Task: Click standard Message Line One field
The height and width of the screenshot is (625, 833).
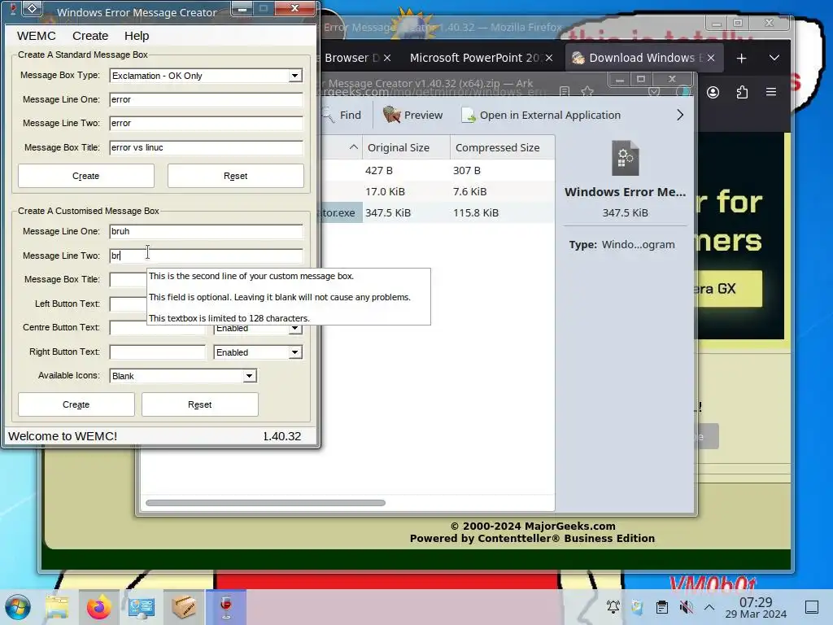Action: [206, 99]
